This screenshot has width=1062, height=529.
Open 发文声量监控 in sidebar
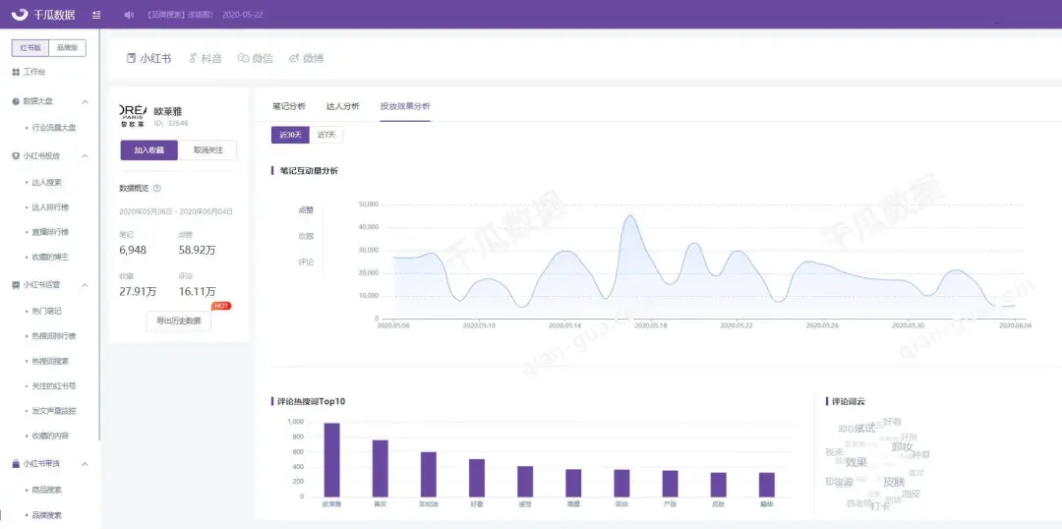(x=53, y=411)
